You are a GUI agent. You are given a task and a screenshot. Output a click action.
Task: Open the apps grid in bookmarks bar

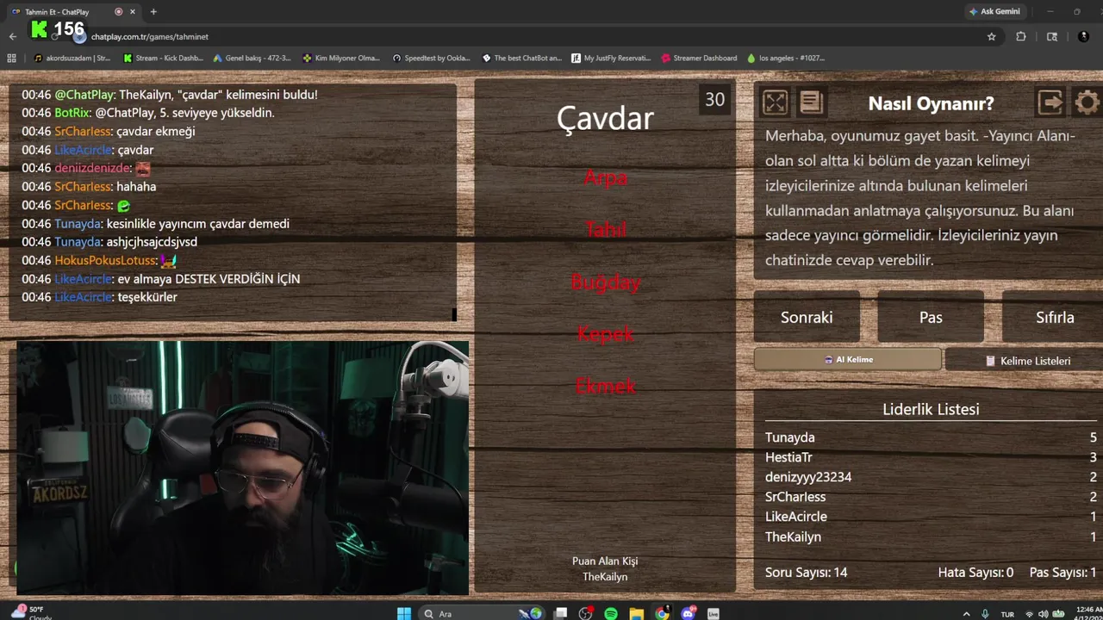click(x=11, y=59)
